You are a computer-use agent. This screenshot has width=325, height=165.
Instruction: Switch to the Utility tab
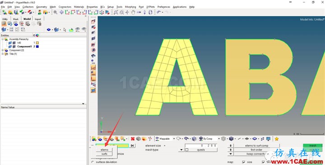coord(5,19)
